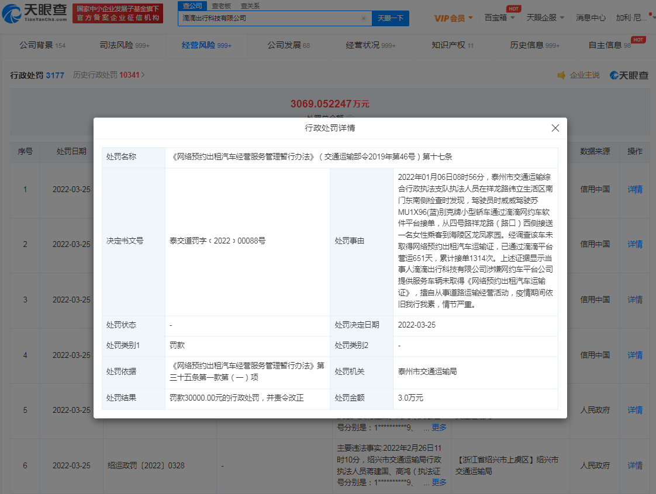Select the 查关系 search tab
Viewport: 656px width, 494px height.
point(250,6)
